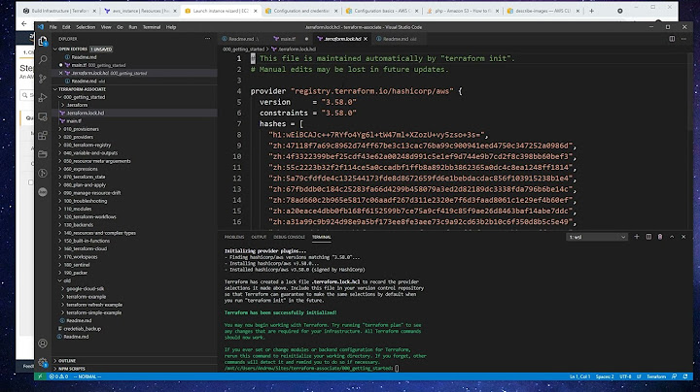Open the Search view in activity bar

coord(43,60)
